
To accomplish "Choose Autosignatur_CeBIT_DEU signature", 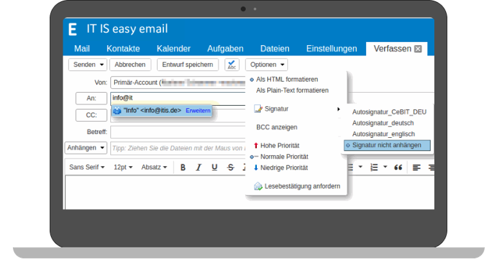I will tap(389, 112).
